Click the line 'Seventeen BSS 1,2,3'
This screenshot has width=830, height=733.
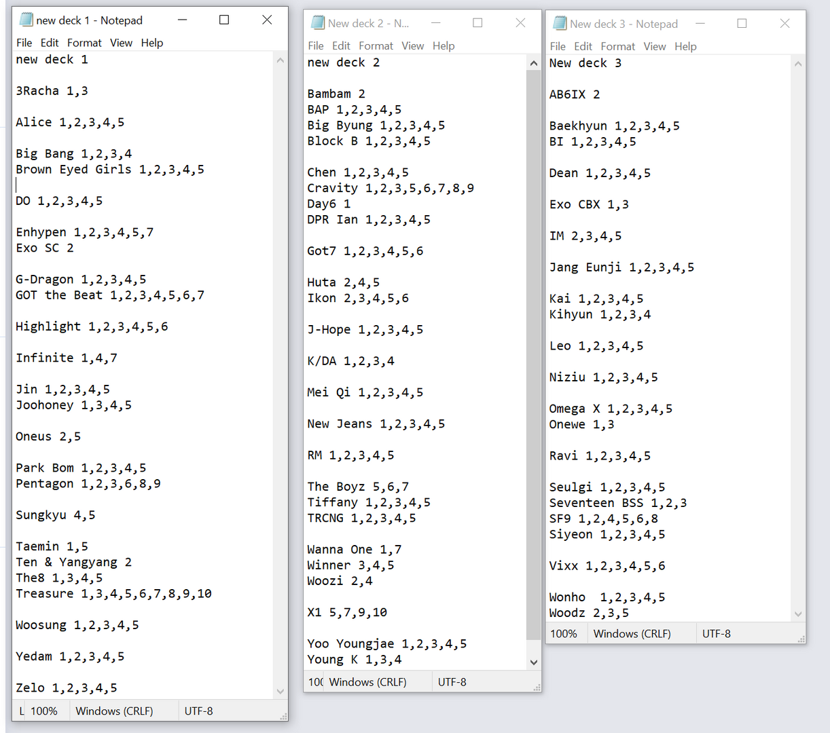[618, 503]
